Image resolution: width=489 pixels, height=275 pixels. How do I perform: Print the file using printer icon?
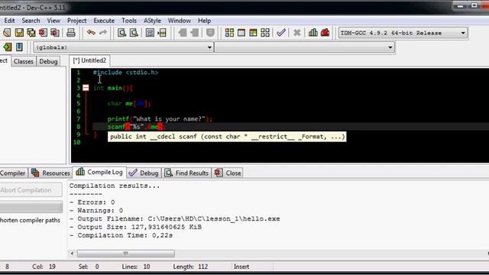(71, 32)
